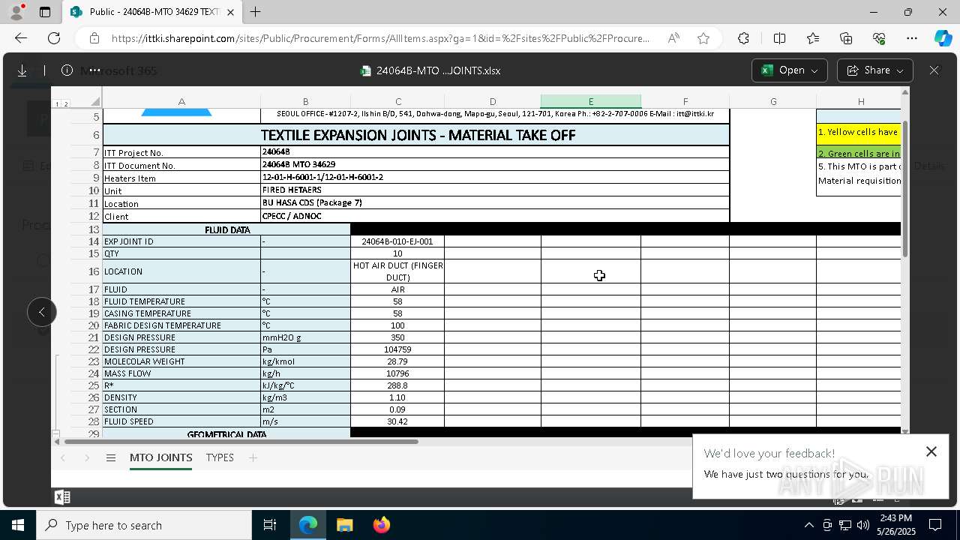Image resolution: width=960 pixels, height=540 pixels.
Task: Select row 16 header
Action: pos(85,271)
